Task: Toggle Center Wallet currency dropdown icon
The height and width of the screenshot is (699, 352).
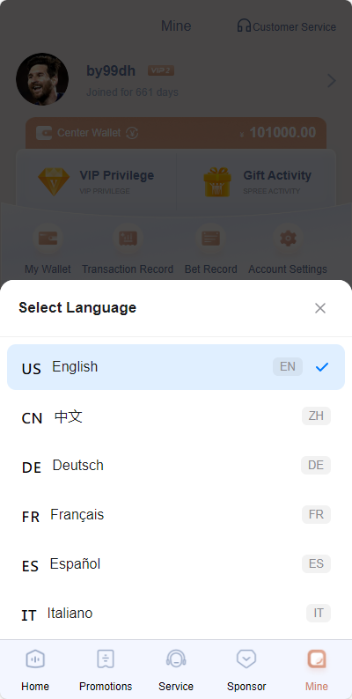Action: pos(132,133)
